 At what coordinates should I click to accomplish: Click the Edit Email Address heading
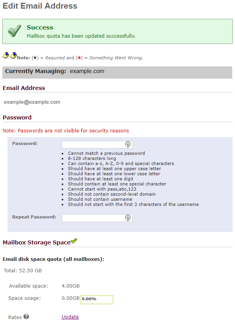coord(40,6)
